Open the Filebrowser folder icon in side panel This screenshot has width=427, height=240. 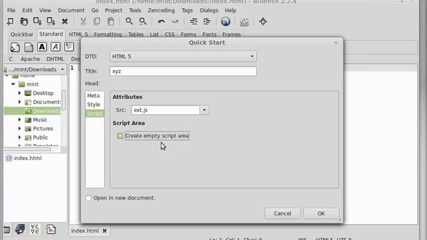point(7,230)
